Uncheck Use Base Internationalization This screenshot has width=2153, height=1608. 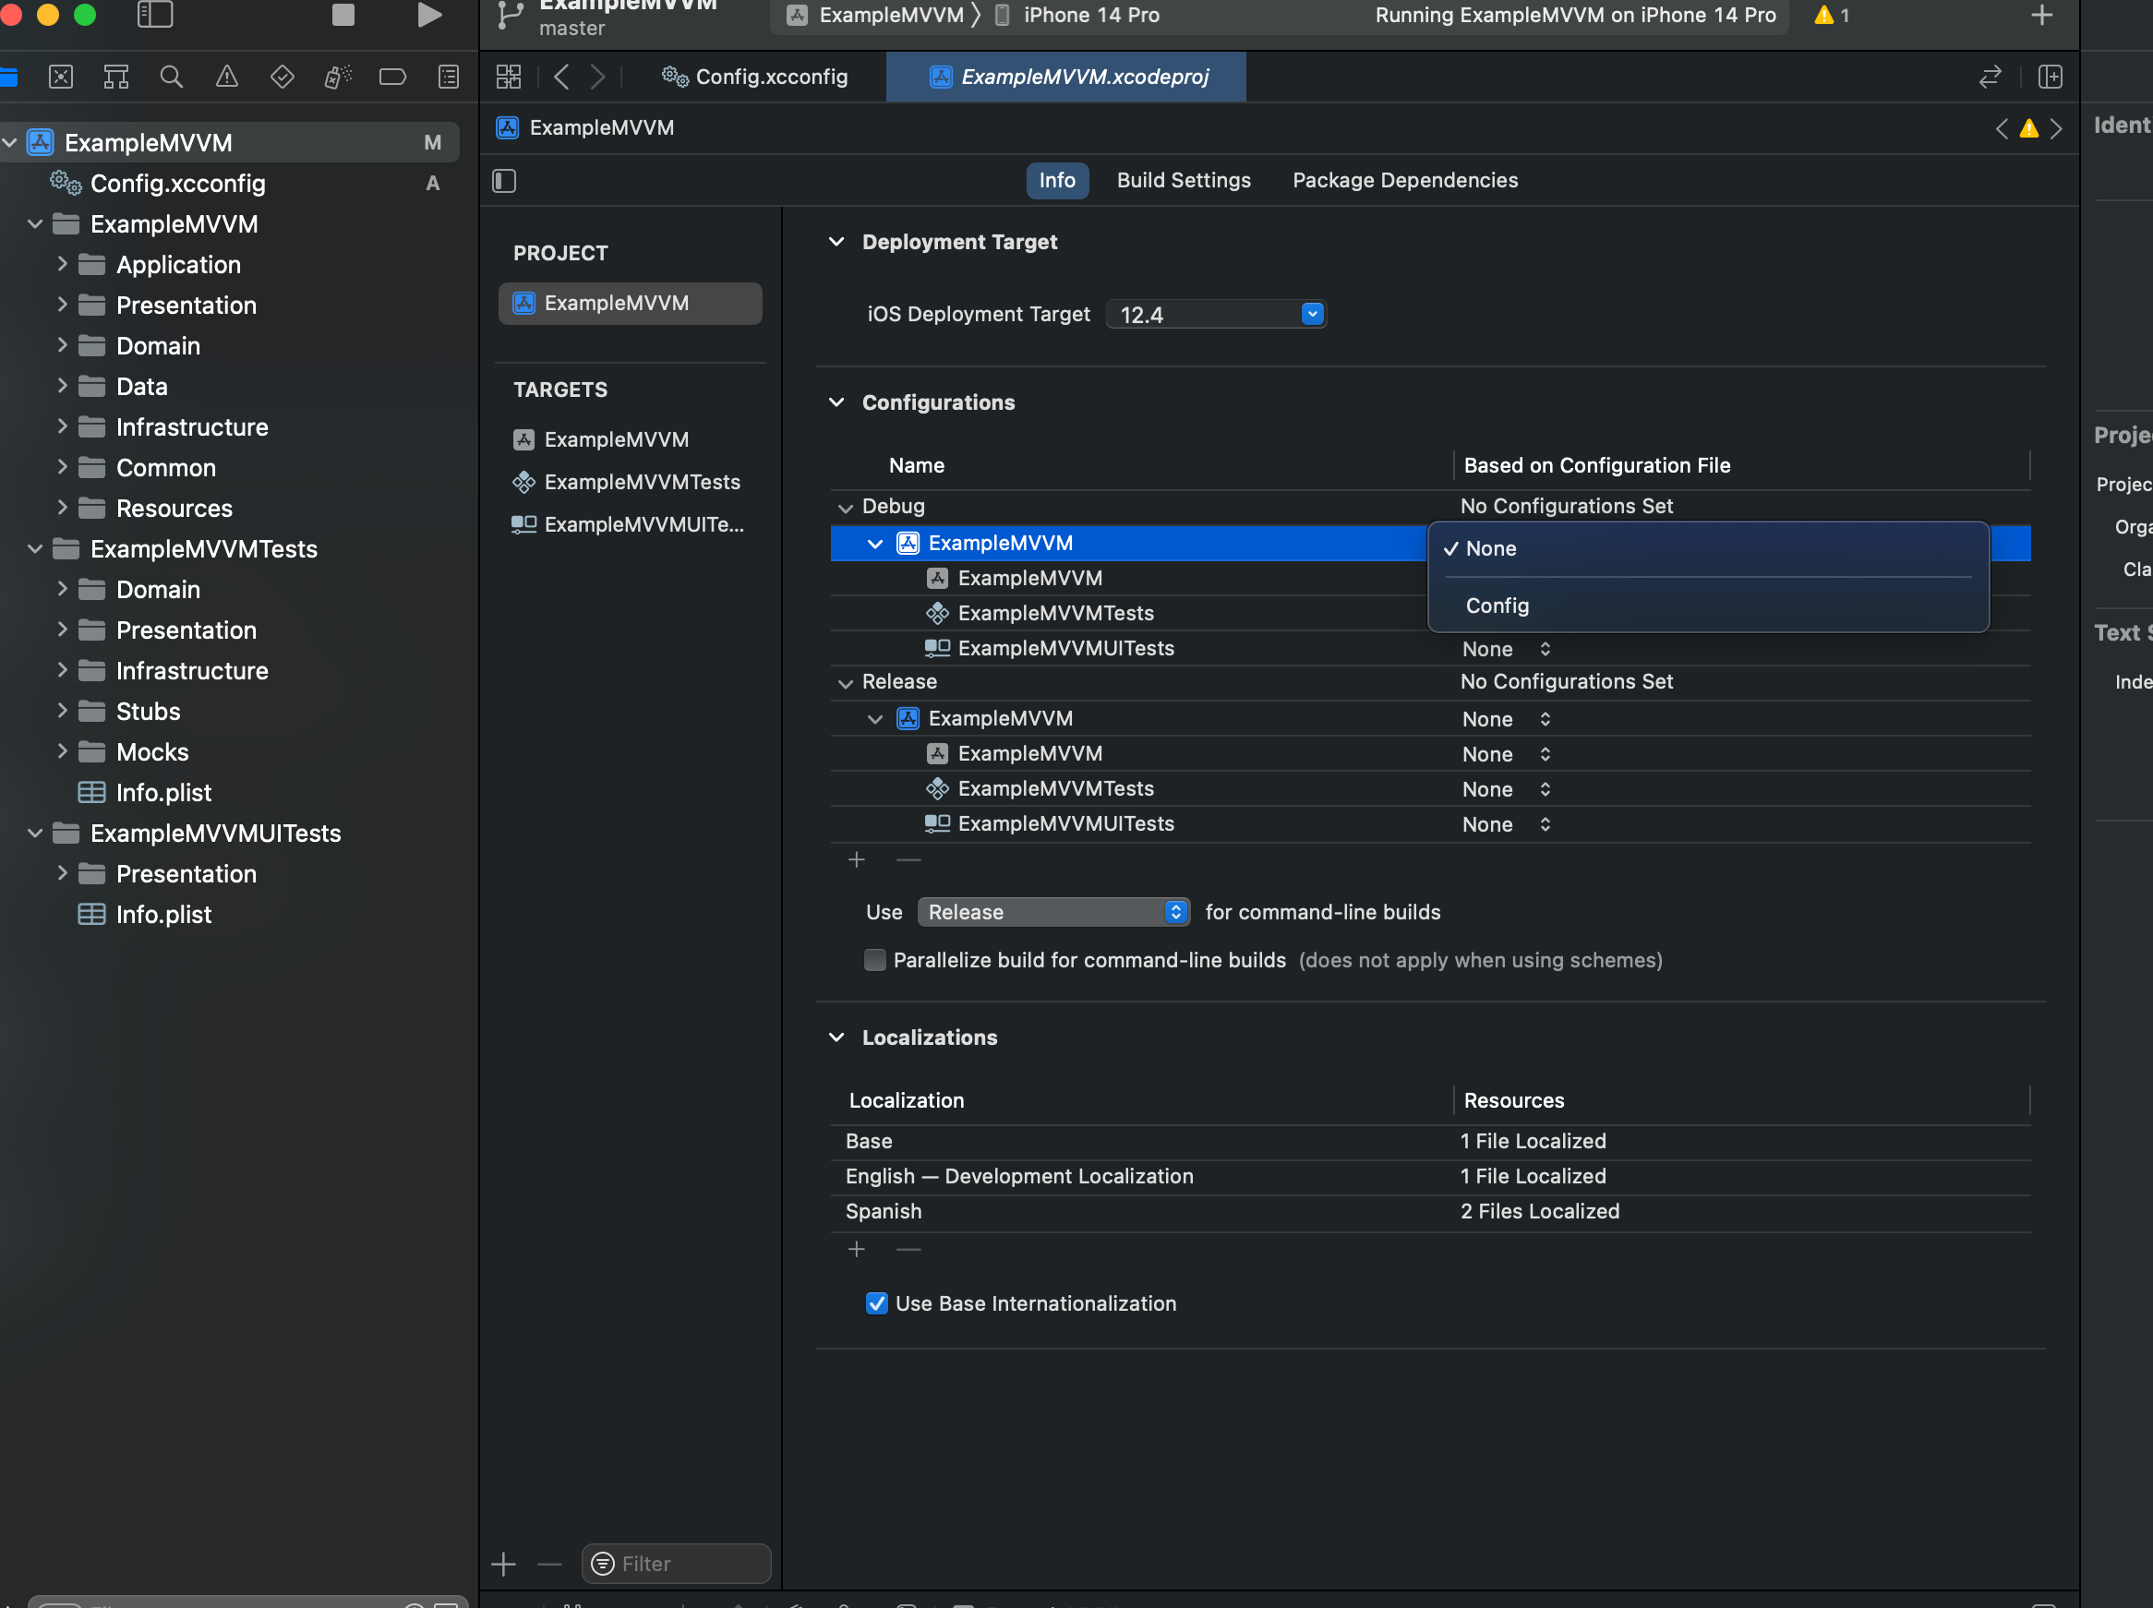pos(876,1303)
